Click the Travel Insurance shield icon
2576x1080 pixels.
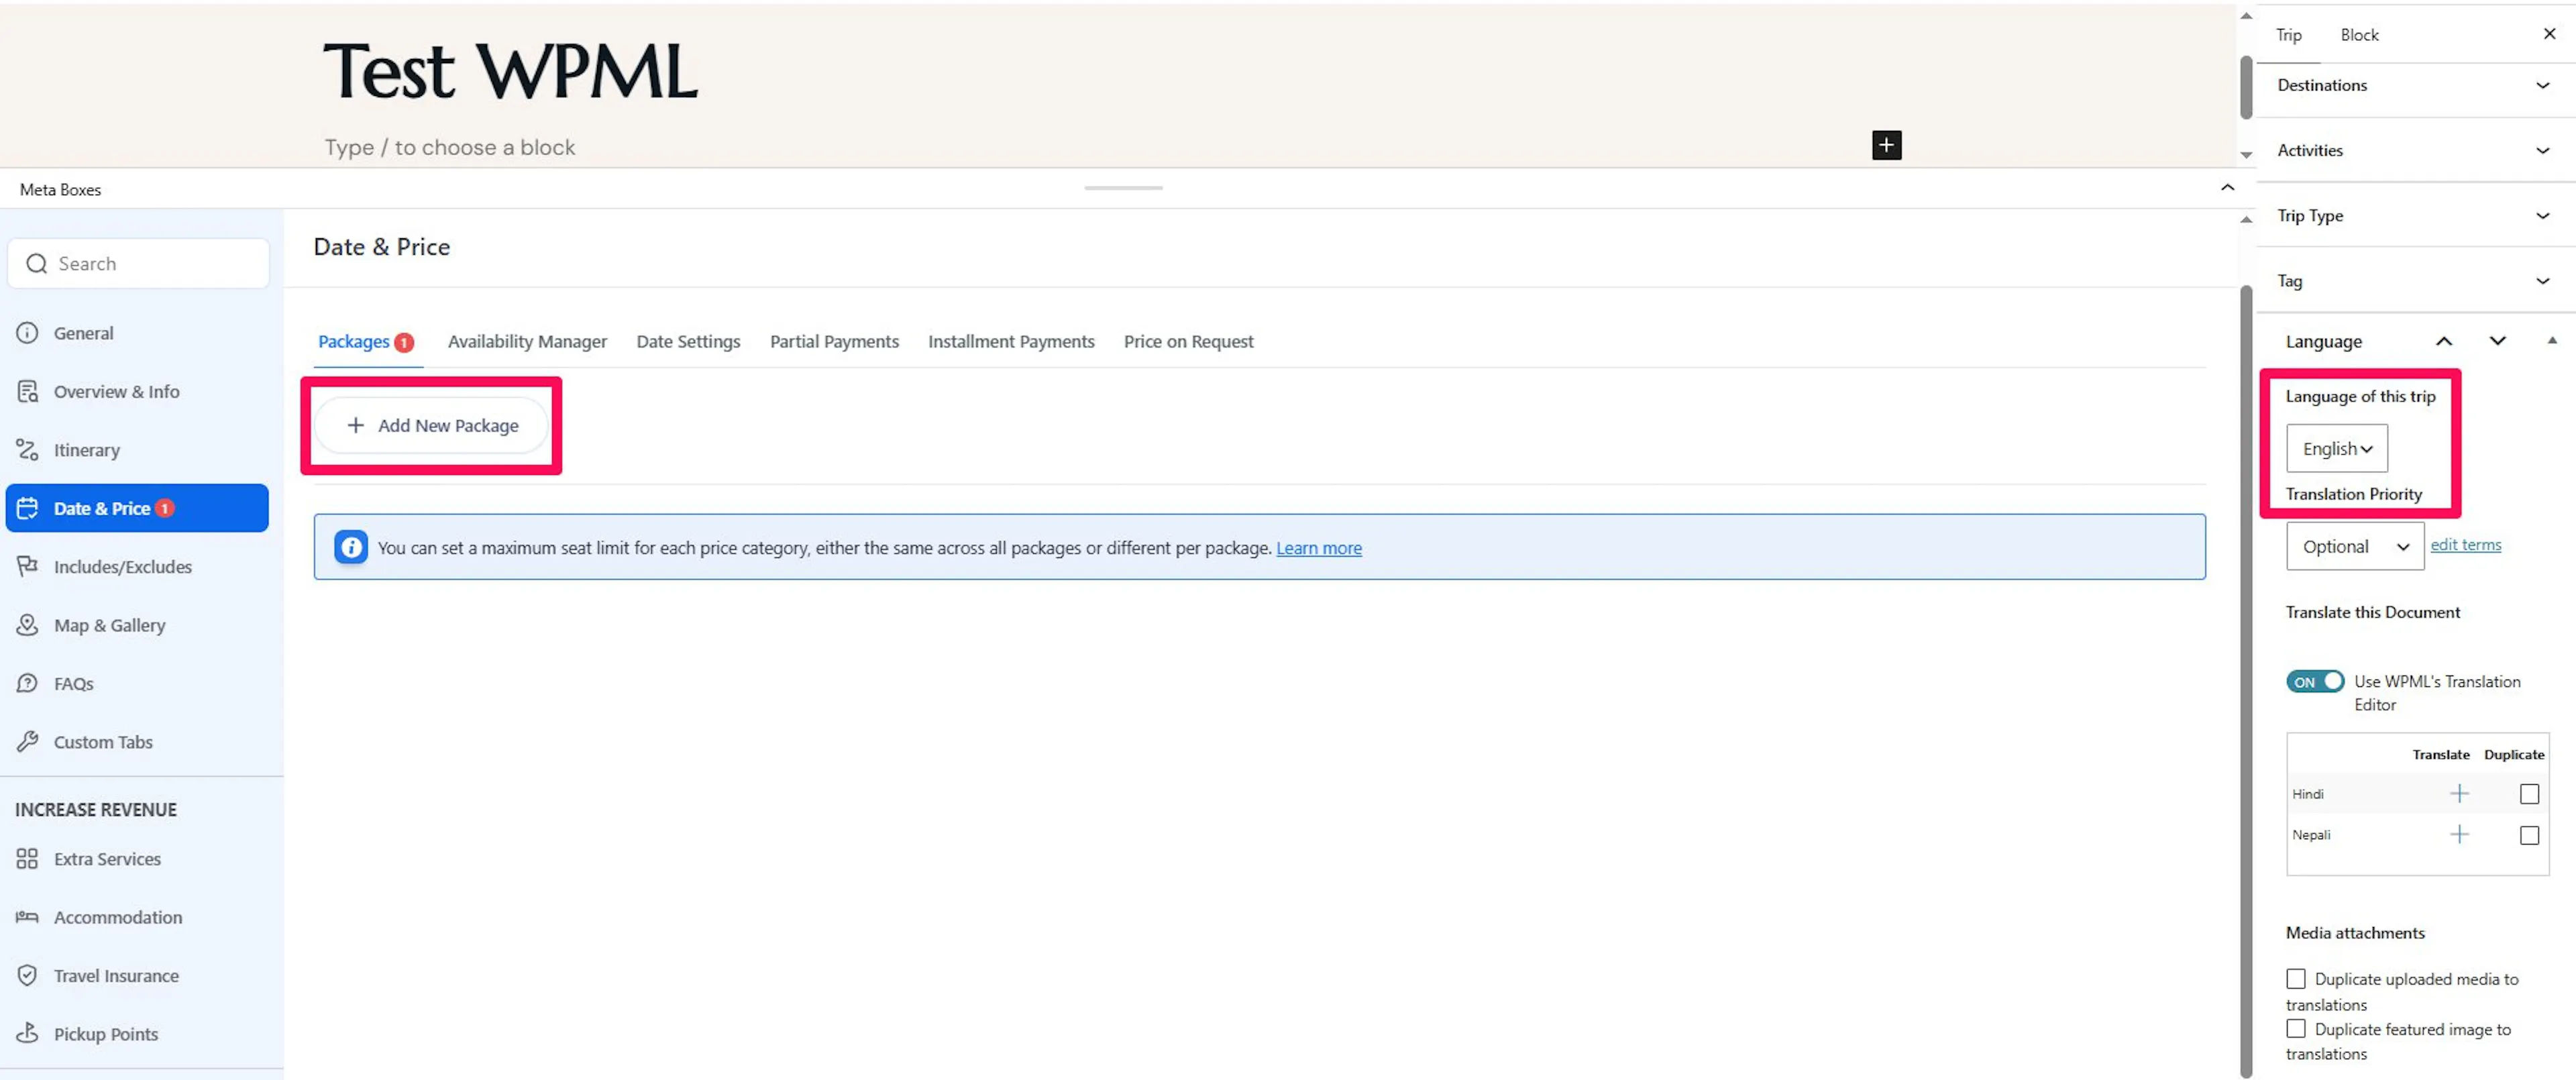click(27, 975)
